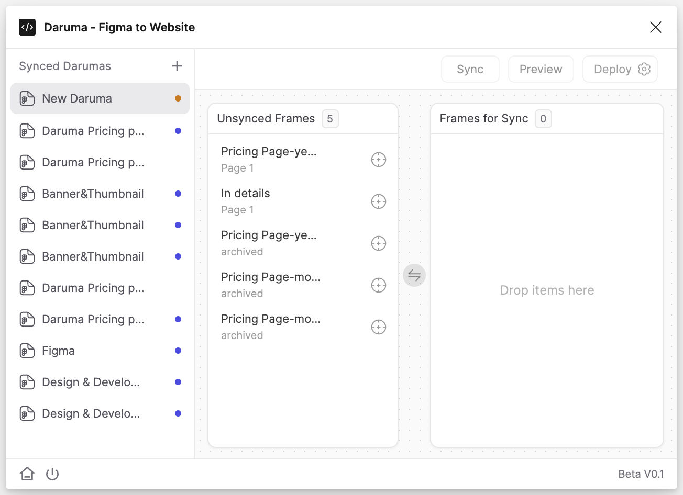This screenshot has height=495, width=683.
Task: Select the first archived Pricing Page-mo... frame
Action: (303, 285)
